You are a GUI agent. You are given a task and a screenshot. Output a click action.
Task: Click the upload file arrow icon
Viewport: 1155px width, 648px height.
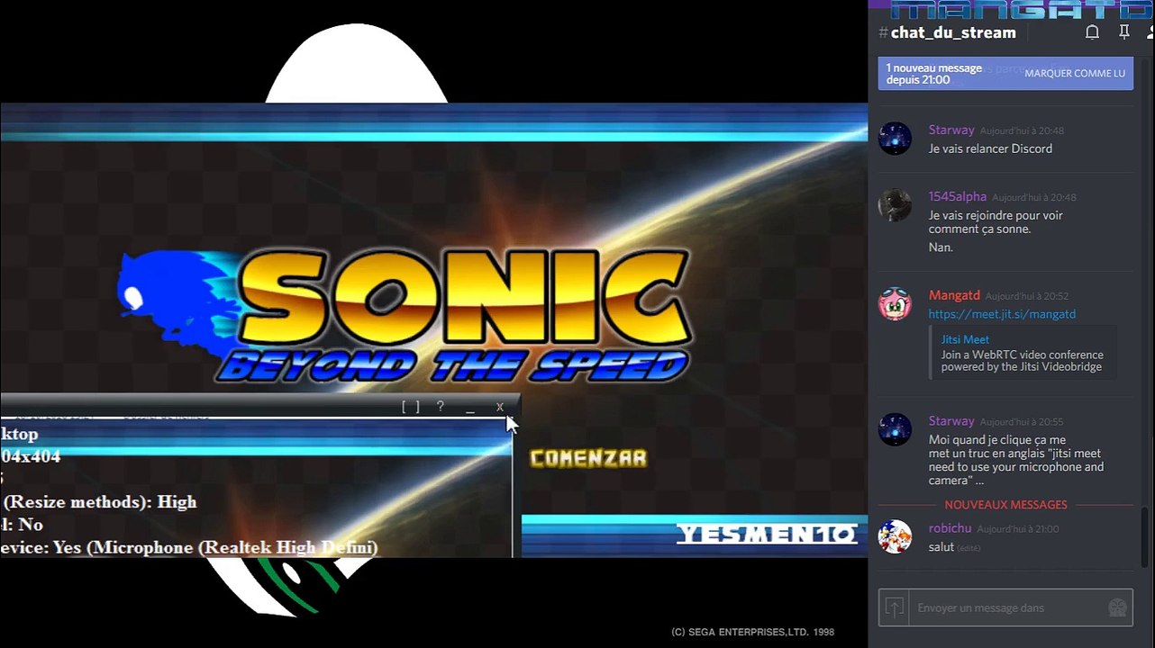tap(894, 607)
